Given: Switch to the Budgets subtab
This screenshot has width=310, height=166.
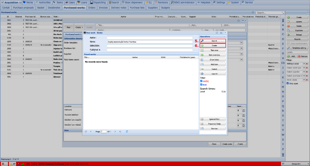Looking at the screenshot, I should (166, 8).
